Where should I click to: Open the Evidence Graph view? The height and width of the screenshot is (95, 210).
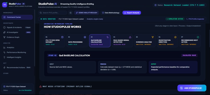(17, 37)
